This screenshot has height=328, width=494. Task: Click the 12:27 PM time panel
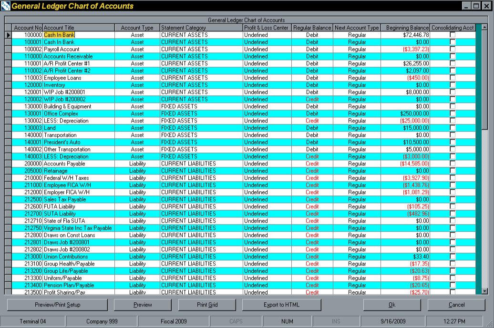[x=454, y=321]
